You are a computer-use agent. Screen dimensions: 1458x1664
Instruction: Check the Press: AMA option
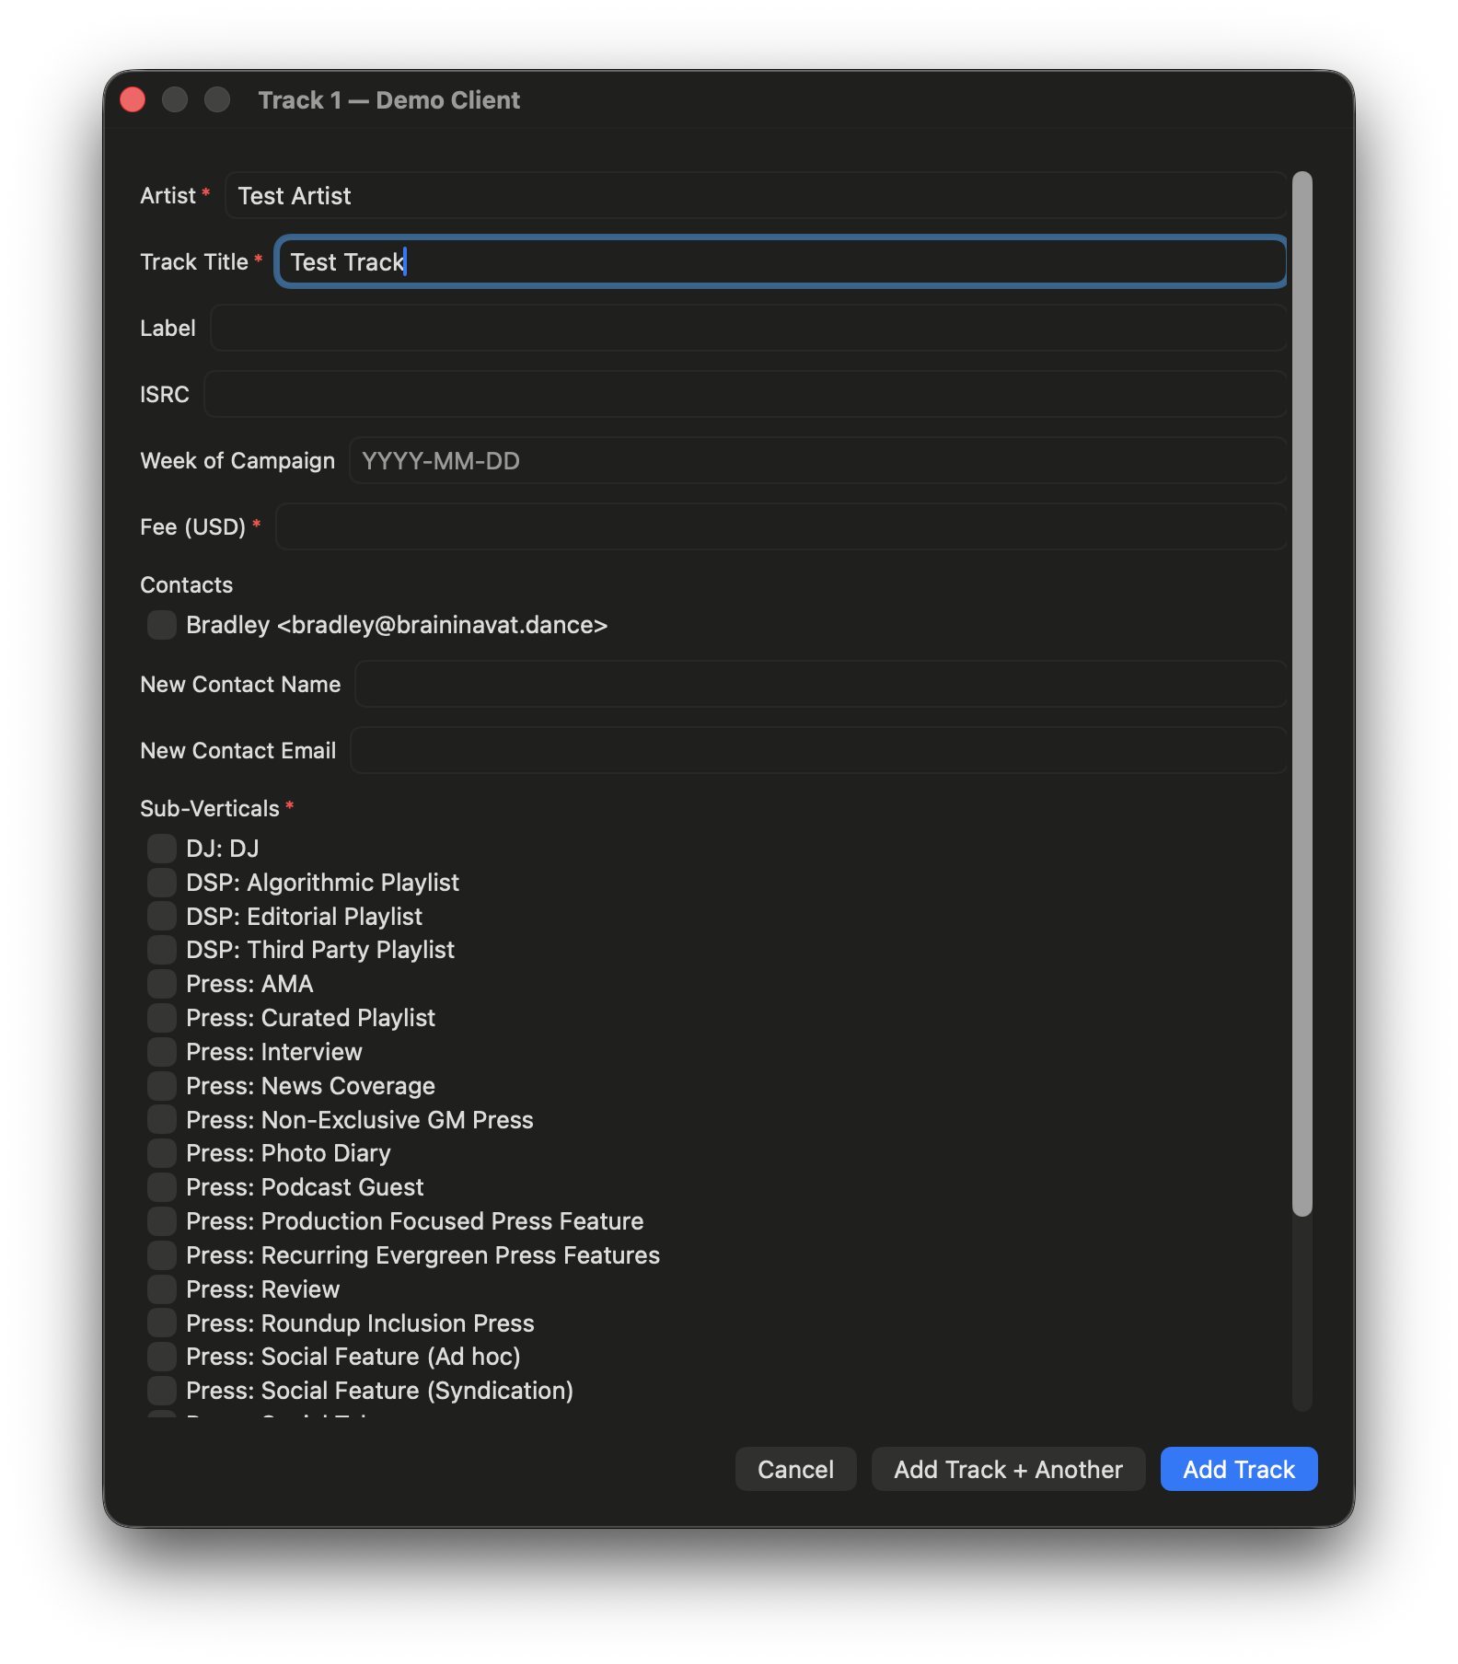click(162, 984)
